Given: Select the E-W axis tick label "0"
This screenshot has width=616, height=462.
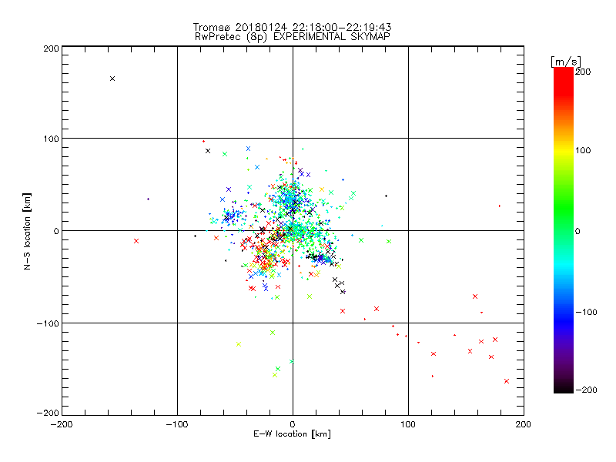Looking at the screenshot, I should (x=293, y=424).
